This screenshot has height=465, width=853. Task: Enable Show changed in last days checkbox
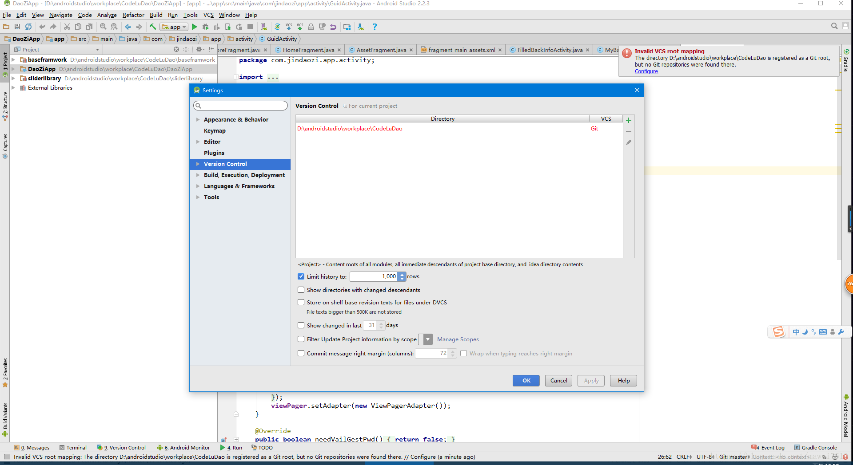(x=301, y=325)
